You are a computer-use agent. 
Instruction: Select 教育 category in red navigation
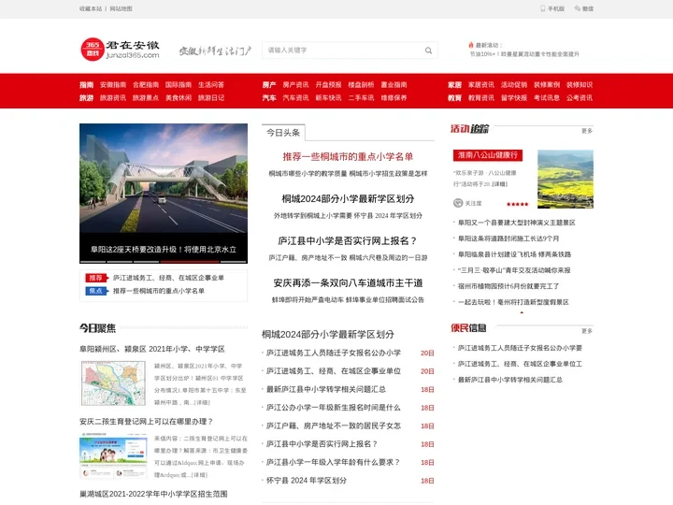(454, 98)
